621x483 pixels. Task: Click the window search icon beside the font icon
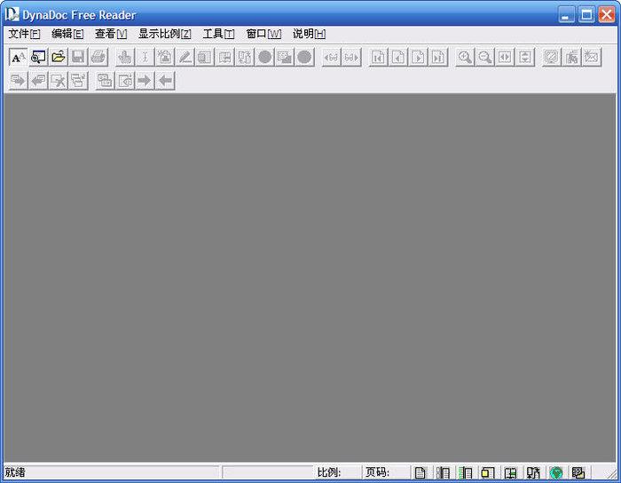coord(38,58)
